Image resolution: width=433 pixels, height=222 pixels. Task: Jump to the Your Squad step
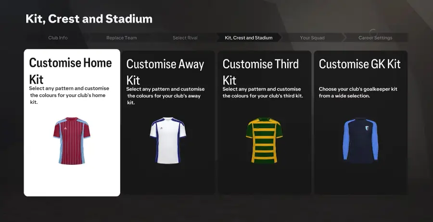click(x=312, y=37)
